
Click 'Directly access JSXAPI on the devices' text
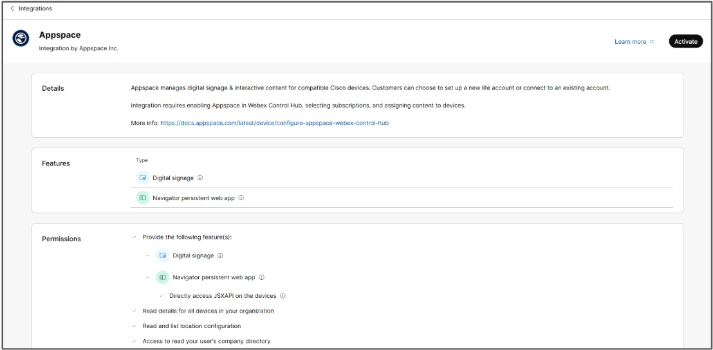pos(223,295)
